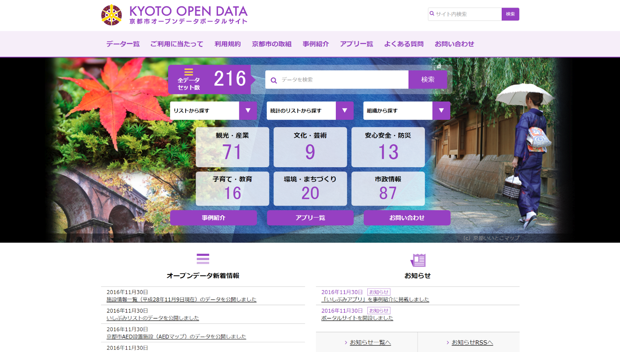Click the arrow icon beside お知らせ一覧へ
620x352 pixels.
(x=345, y=342)
